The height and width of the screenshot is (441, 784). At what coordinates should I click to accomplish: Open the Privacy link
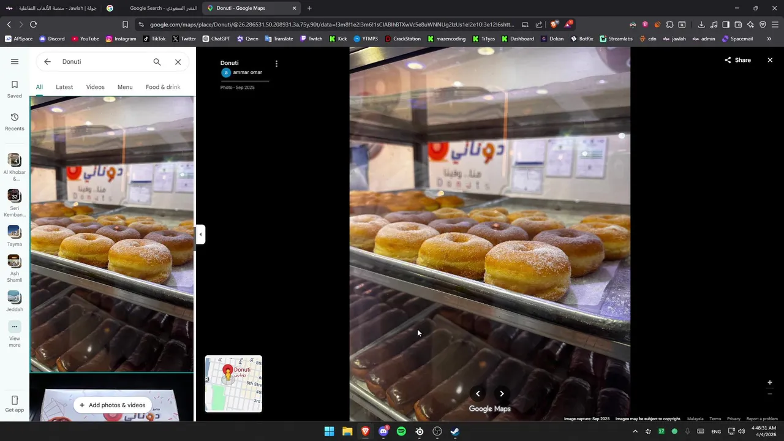(x=734, y=419)
